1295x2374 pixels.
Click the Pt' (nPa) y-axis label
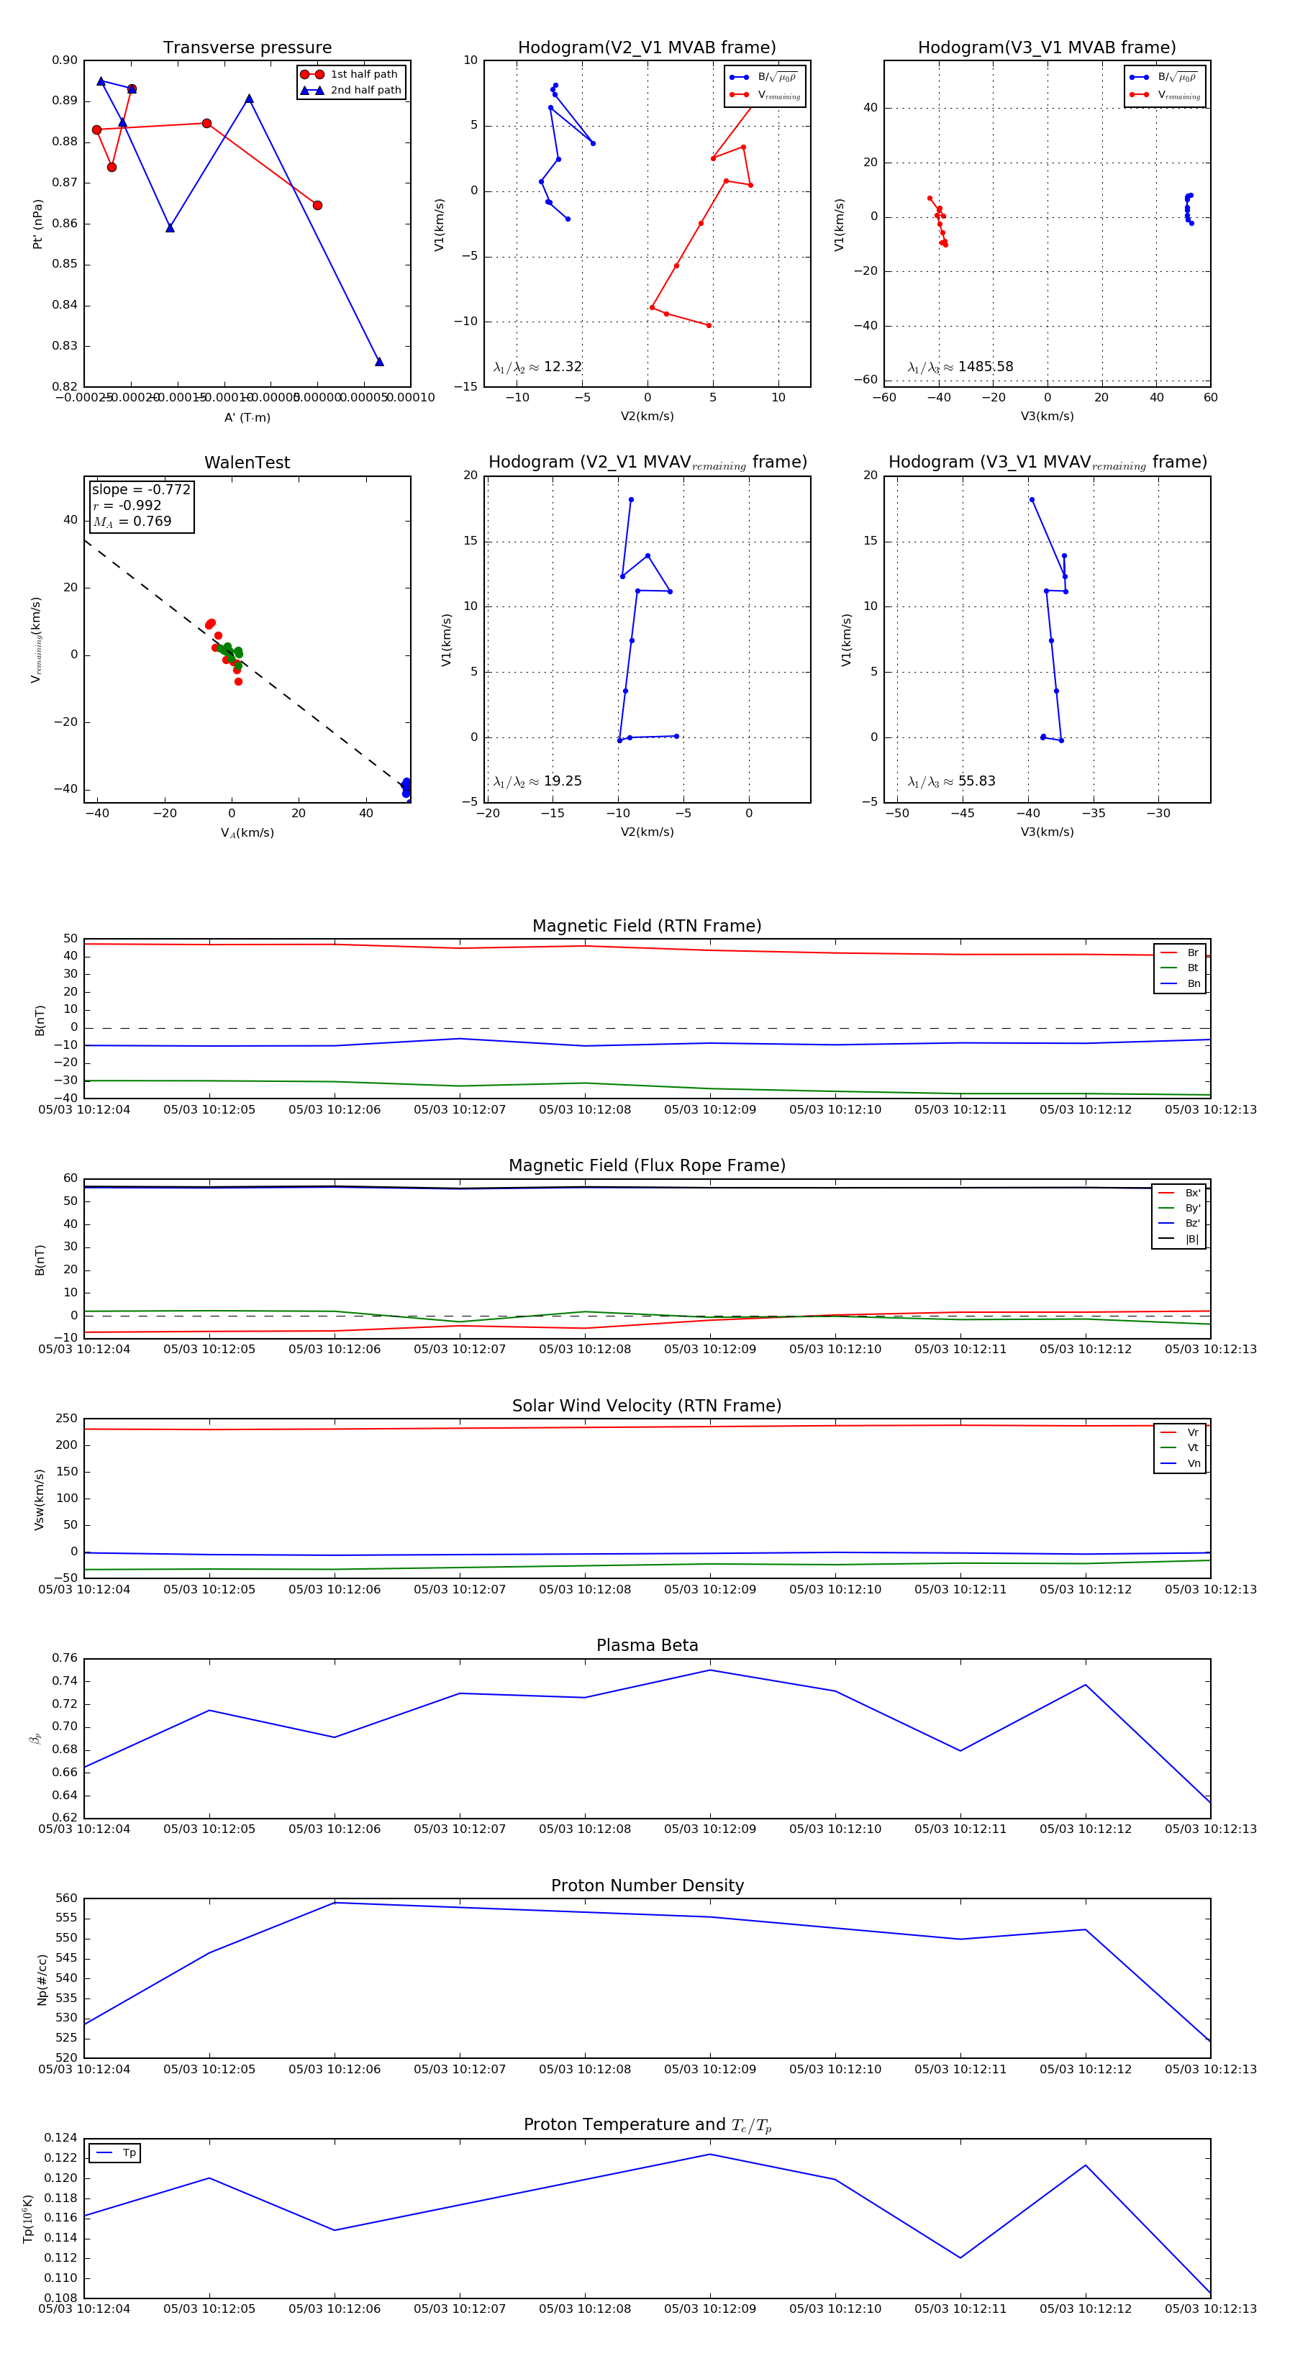pos(38,224)
